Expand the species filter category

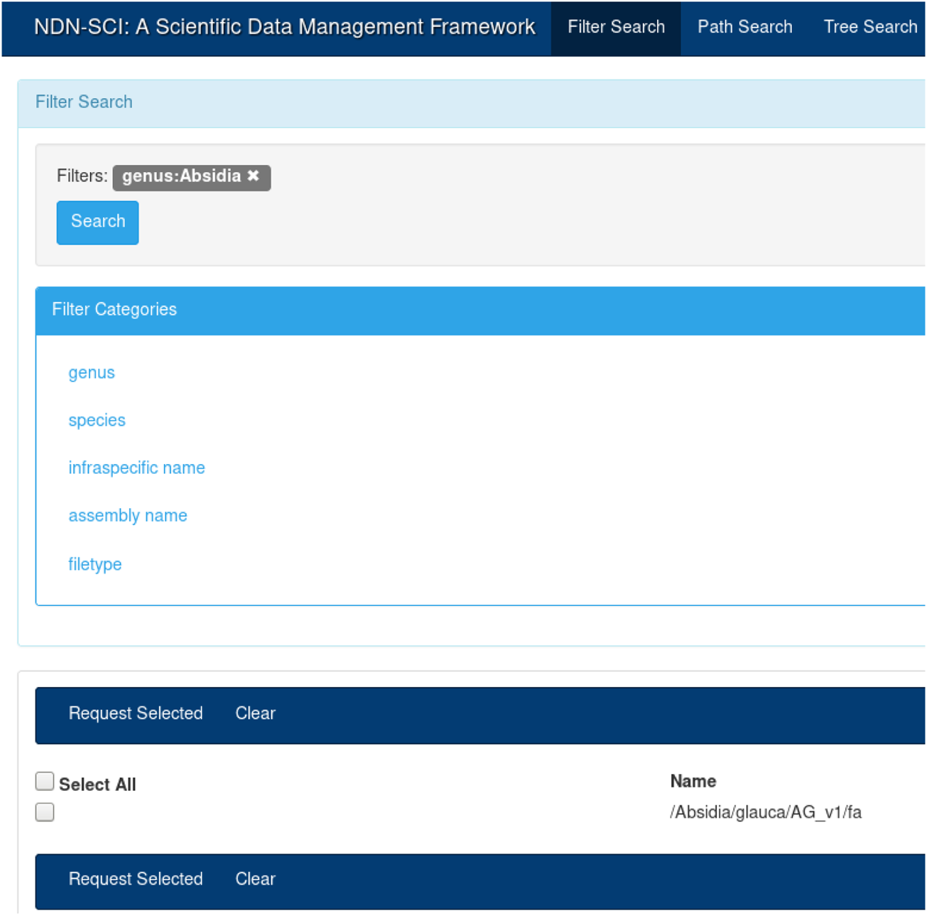pyautogui.click(x=97, y=420)
